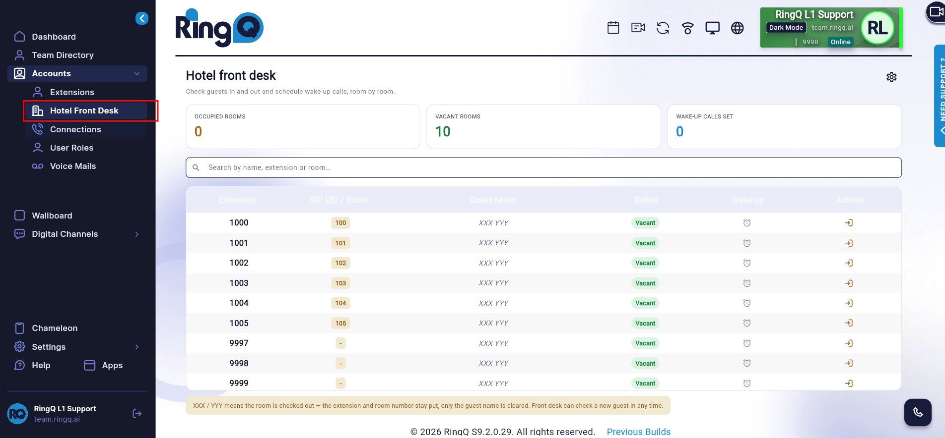Click Vacant status for extension 1005
The image size is (945, 438).
[x=645, y=323]
